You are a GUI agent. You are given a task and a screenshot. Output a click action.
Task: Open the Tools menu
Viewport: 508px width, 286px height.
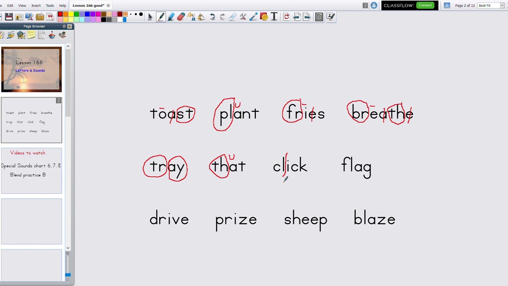pos(50,6)
